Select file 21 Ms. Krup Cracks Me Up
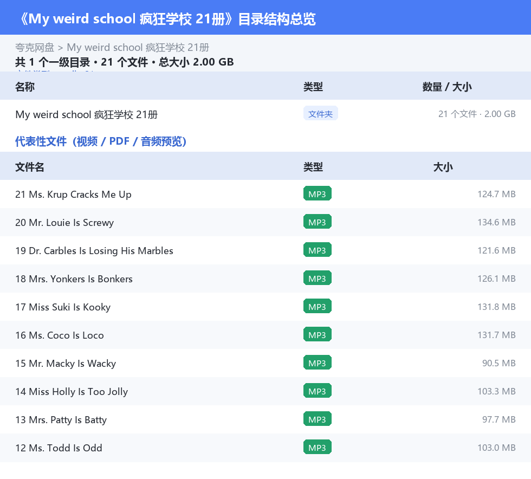The image size is (531, 479). point(265,194)
